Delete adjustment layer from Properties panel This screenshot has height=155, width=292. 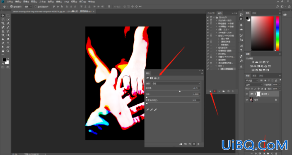coord(198,144)
